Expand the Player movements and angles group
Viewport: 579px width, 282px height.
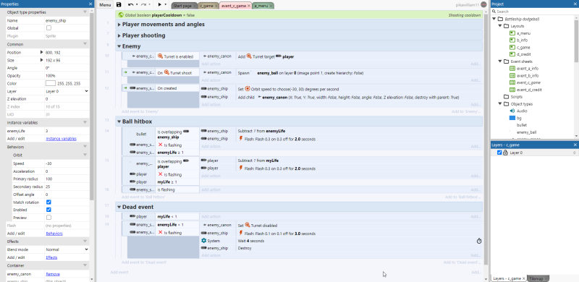pos(119,25)
